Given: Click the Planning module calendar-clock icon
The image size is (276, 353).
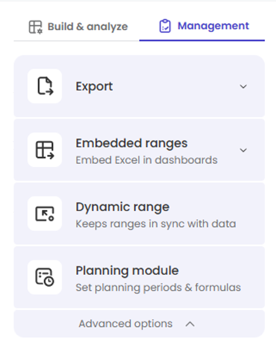Looking at the screenshot, I should (45, 277).
